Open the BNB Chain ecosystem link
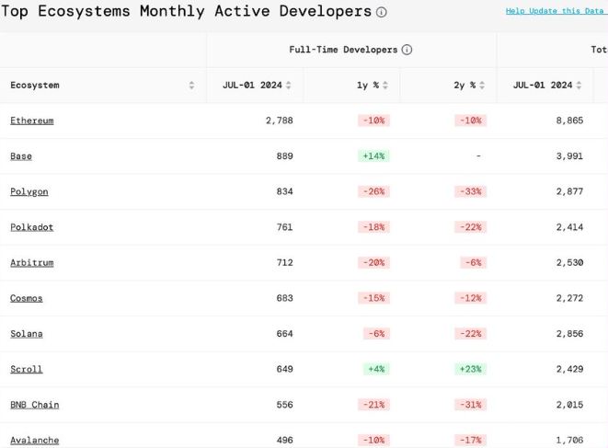 [35, 405]
